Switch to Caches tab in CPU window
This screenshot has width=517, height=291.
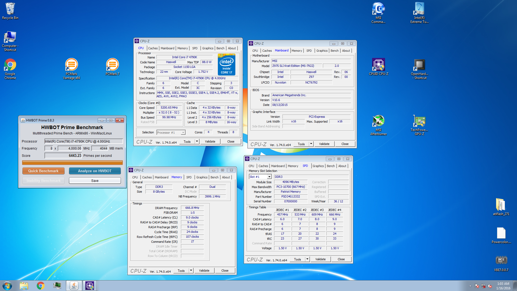[153, 48]
